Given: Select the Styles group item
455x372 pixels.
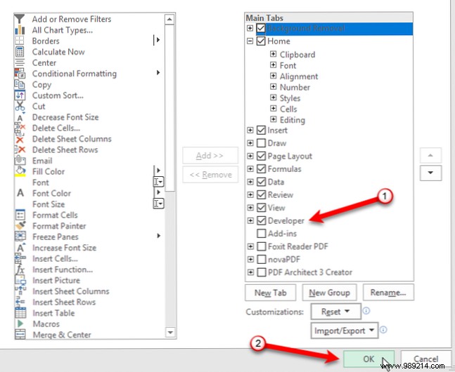Looking at the screenshot, I should click(x=290, y=98).
